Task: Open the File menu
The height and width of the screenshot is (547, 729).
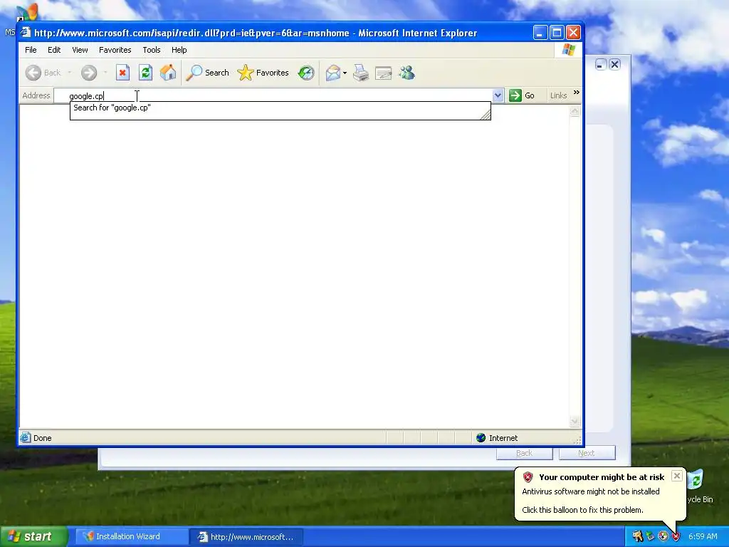Action: (x=31, y=50)
